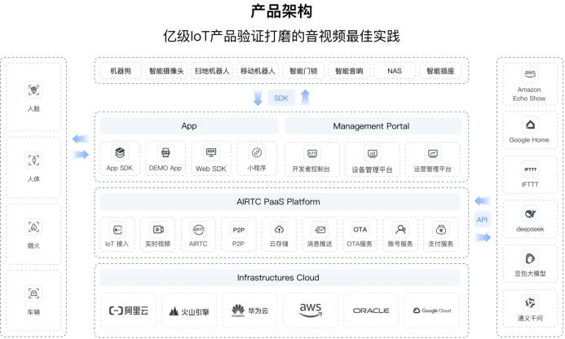This screenshot has height=339, width=565.
Task: Select the DEMO App icon
Action: tap(165, 152)
